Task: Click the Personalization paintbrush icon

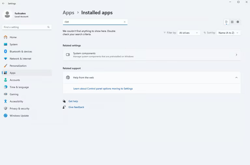Action: tap(6, 66)
